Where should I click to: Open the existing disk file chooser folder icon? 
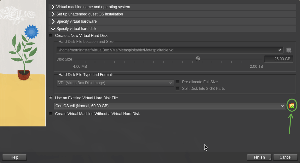pyautogui.click(x=291, y=106)
